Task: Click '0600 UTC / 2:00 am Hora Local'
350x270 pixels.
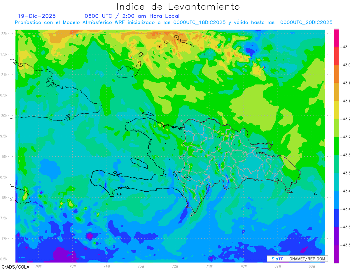Action: pos(132,16)
